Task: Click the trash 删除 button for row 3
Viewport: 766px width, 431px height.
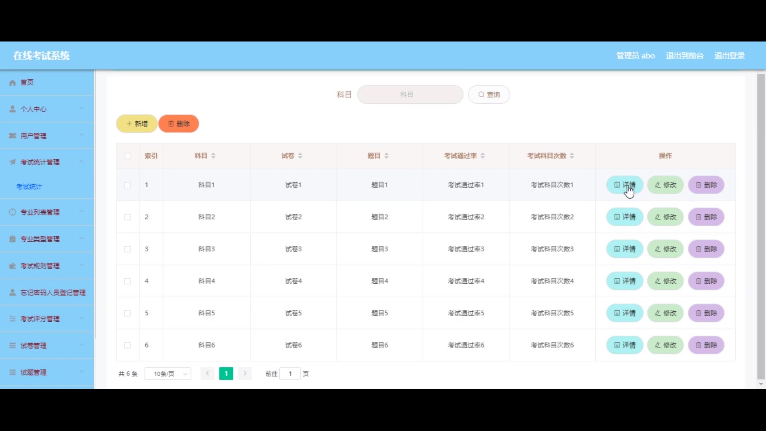Action: point(706,249)
